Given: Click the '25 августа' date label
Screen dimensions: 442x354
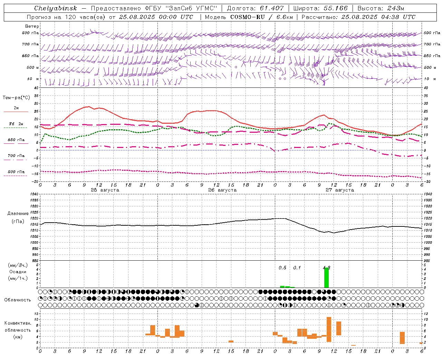Looking at the screenshot, I should pyautogui.click(x=105, y=190).
